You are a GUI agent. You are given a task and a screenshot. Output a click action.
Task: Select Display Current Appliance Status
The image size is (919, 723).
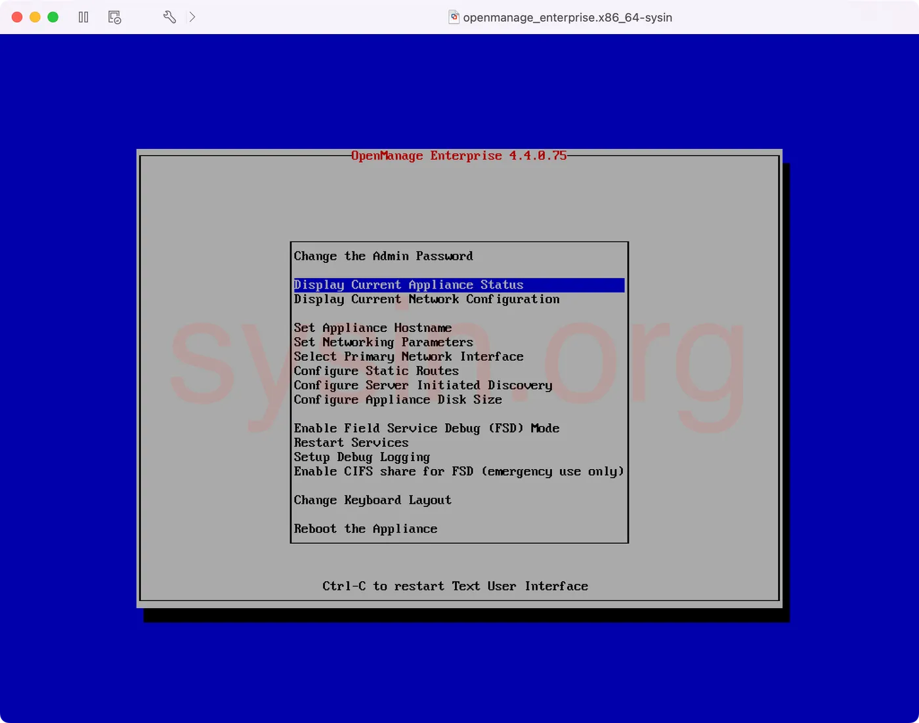coord(459,285)
